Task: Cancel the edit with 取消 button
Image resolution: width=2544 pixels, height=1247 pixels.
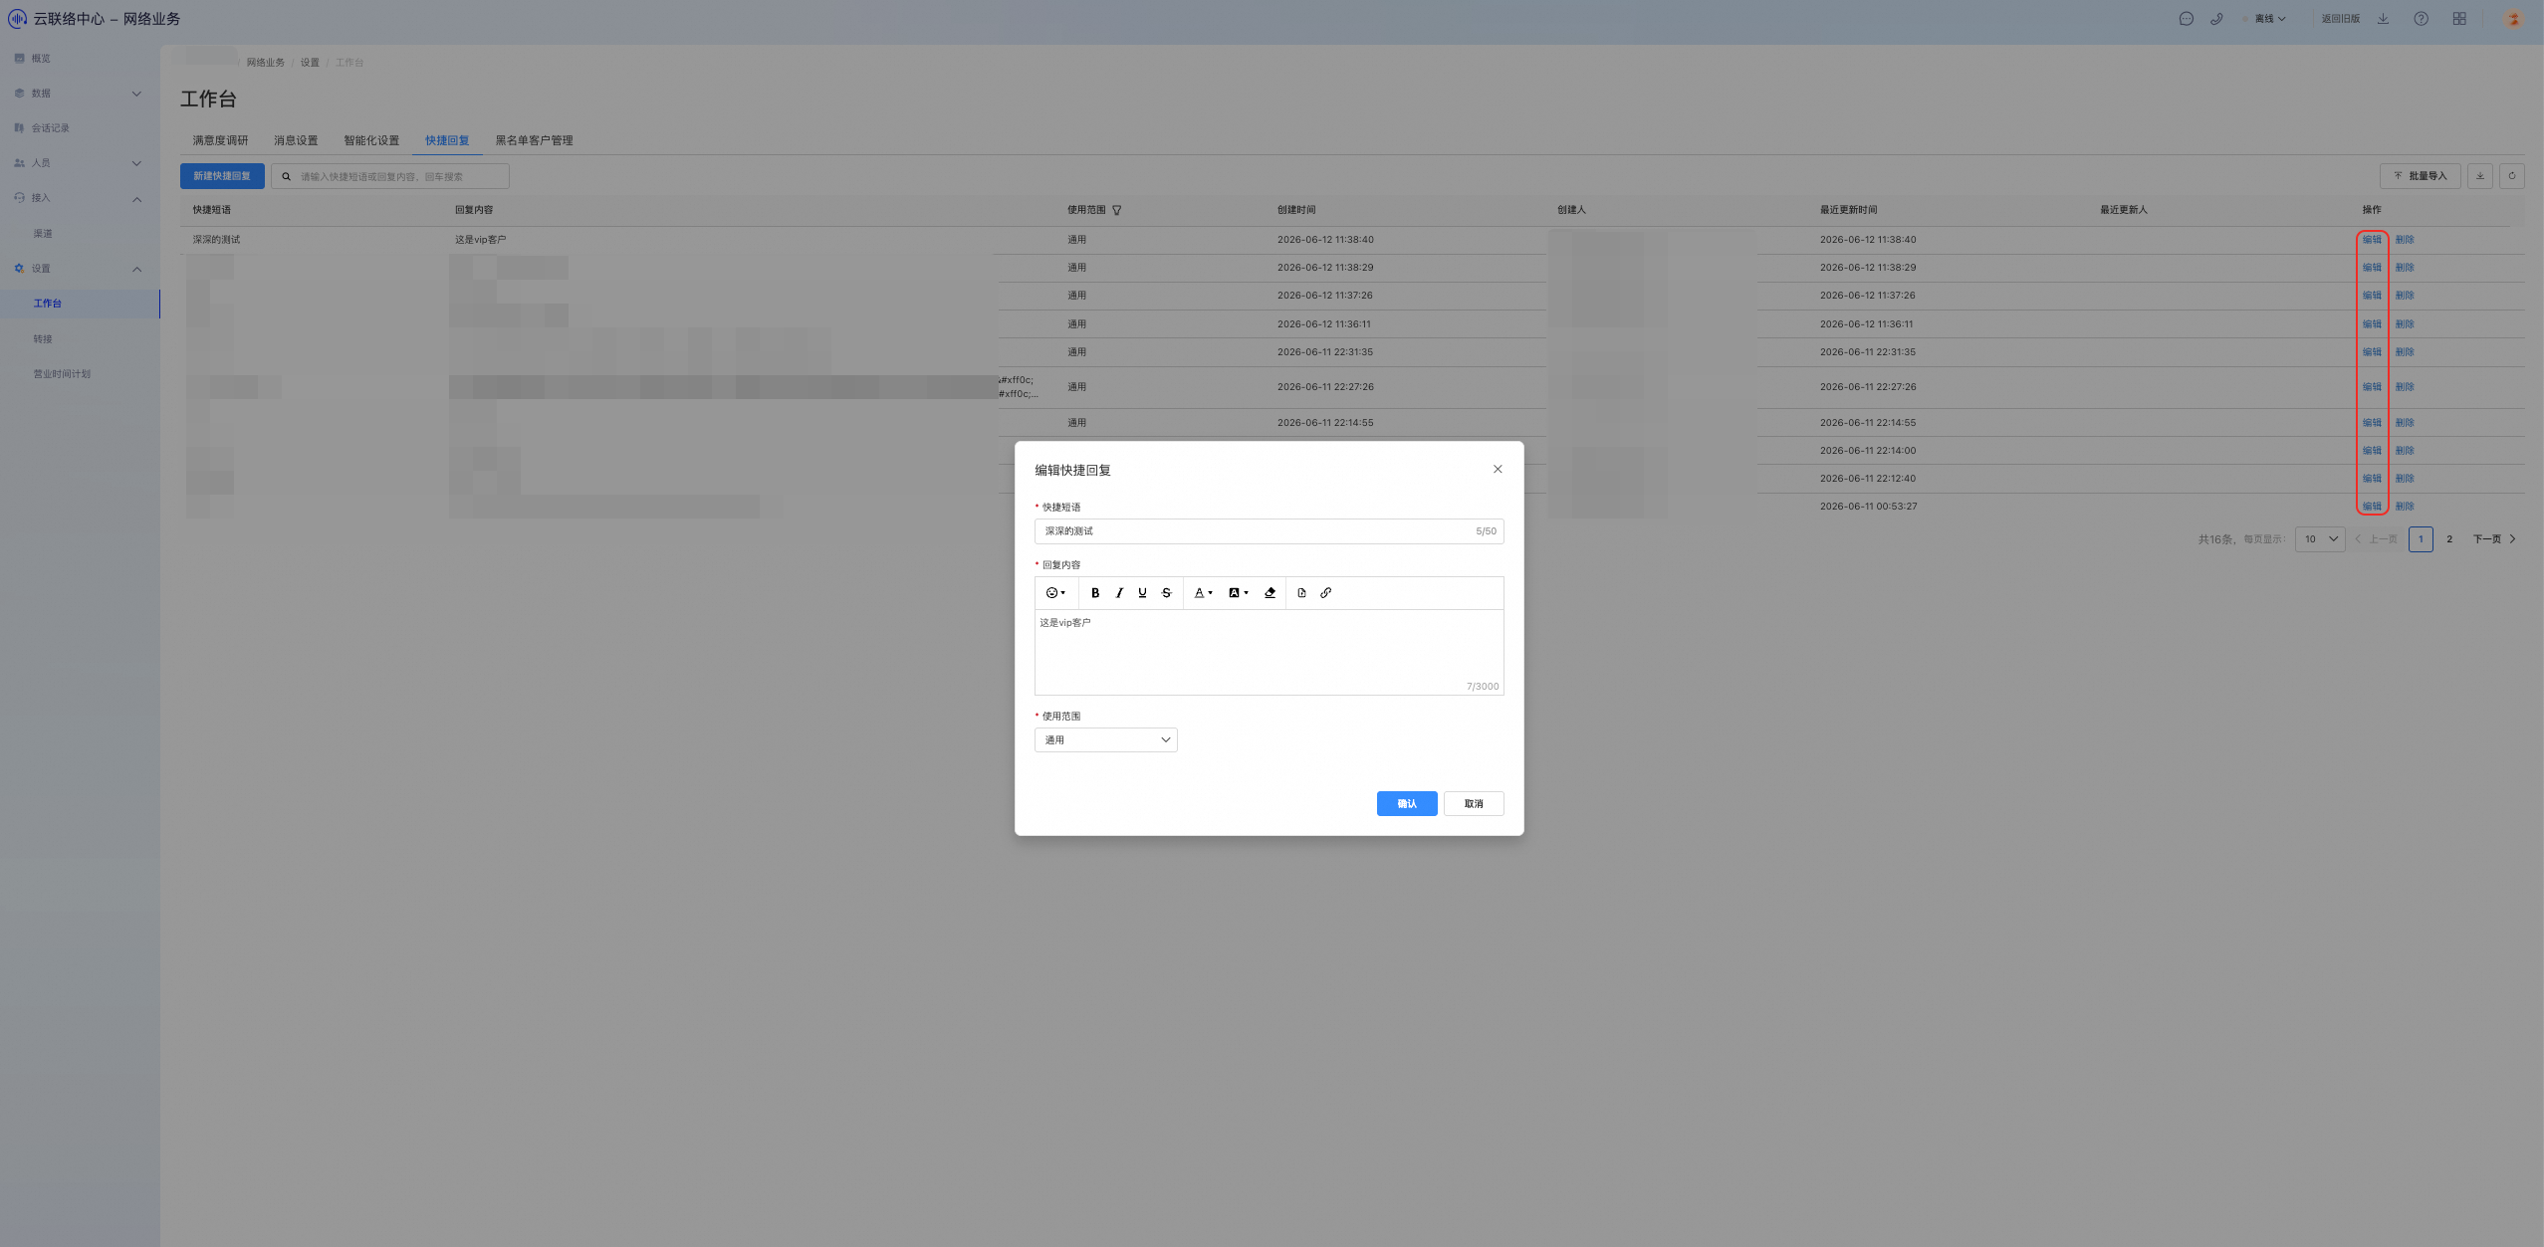Action: (1474, 804)
